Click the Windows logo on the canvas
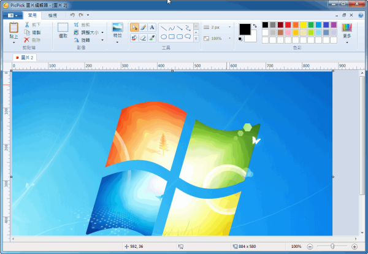This screenshot has height=254, width=368. 173,169
